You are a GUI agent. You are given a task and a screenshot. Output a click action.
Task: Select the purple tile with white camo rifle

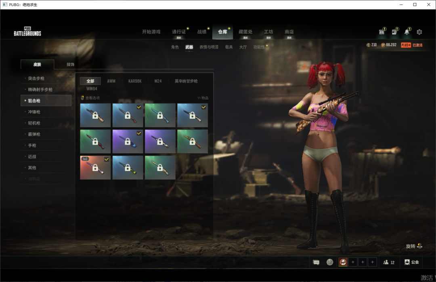[160, 141]
